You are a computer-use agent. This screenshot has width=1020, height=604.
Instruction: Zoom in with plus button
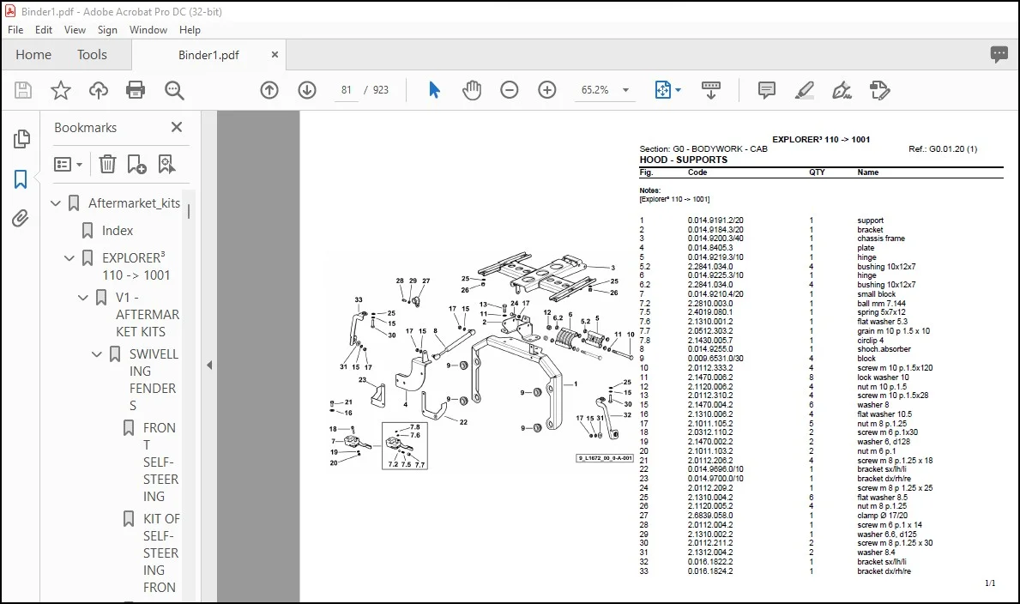(547, 90)
